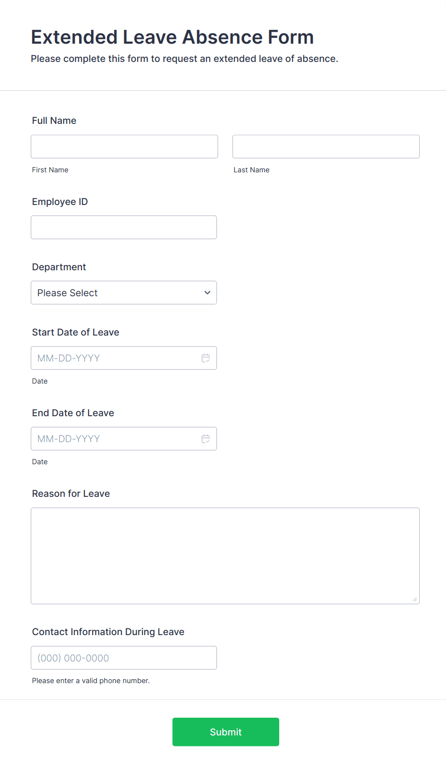The image size is (446, 770).
Task: Select the Employee ID input field
Action: coord(124,227)
